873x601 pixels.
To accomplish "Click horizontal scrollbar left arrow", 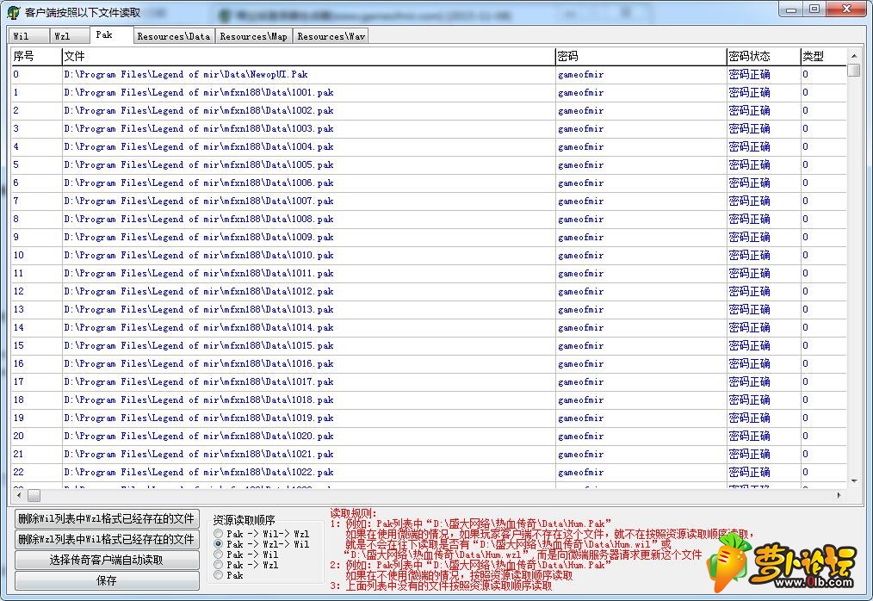I will point(19,495).
